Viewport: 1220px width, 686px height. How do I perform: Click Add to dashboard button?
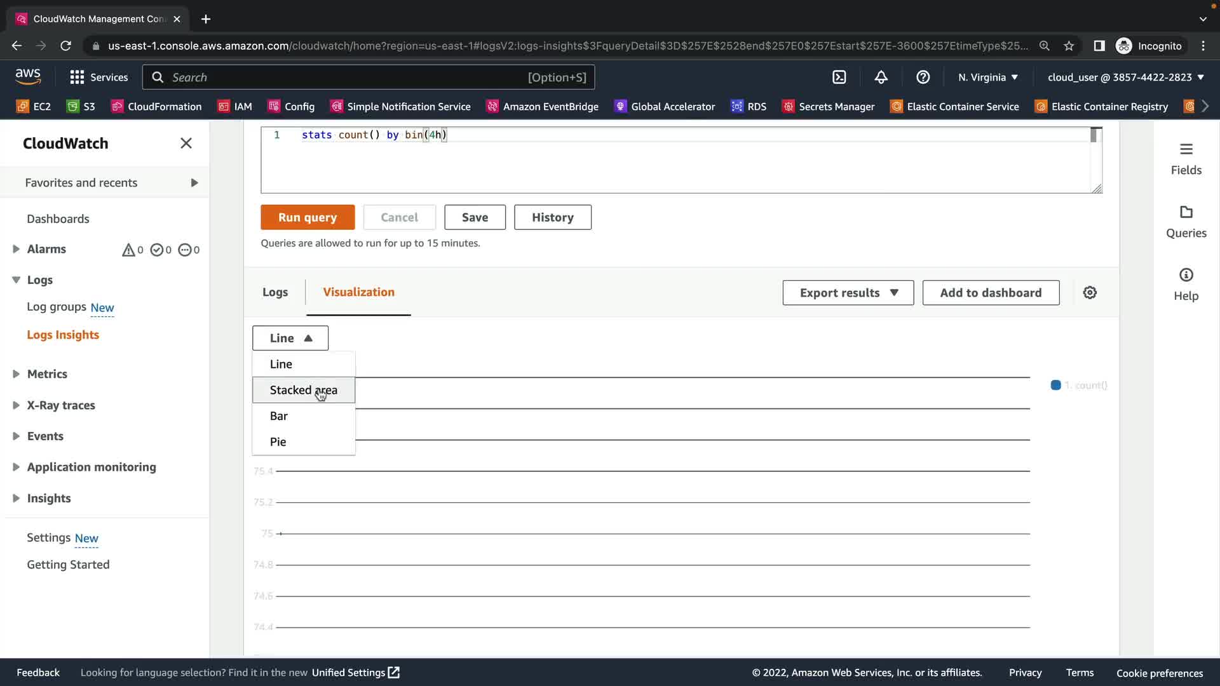990,293
